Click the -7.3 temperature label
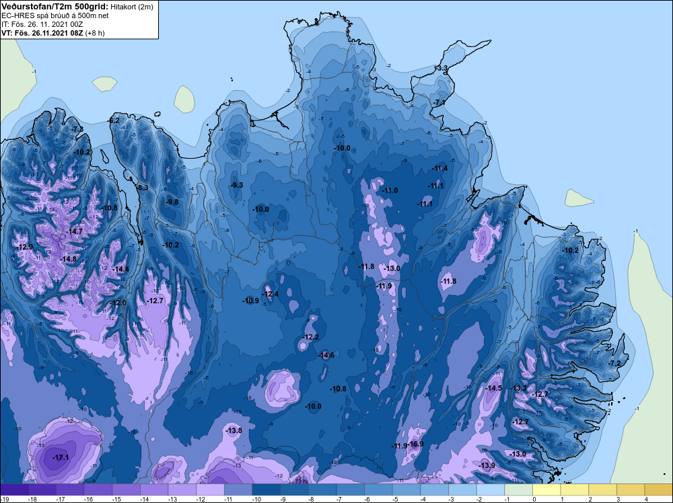The image size is (673, 503). tap(77, 129)
